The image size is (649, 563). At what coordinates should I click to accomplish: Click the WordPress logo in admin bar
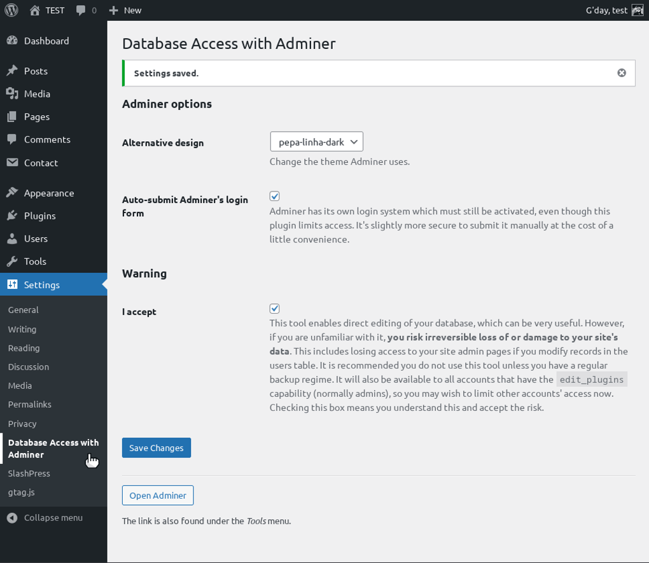11,10
